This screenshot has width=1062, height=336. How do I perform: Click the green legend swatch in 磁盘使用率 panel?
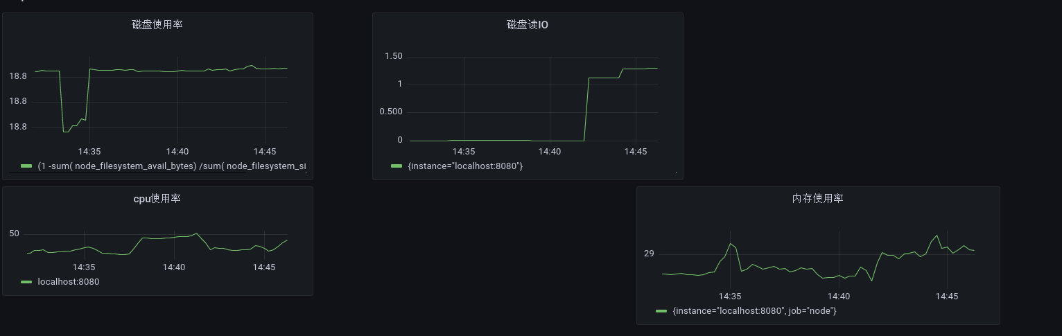(26, 166)
